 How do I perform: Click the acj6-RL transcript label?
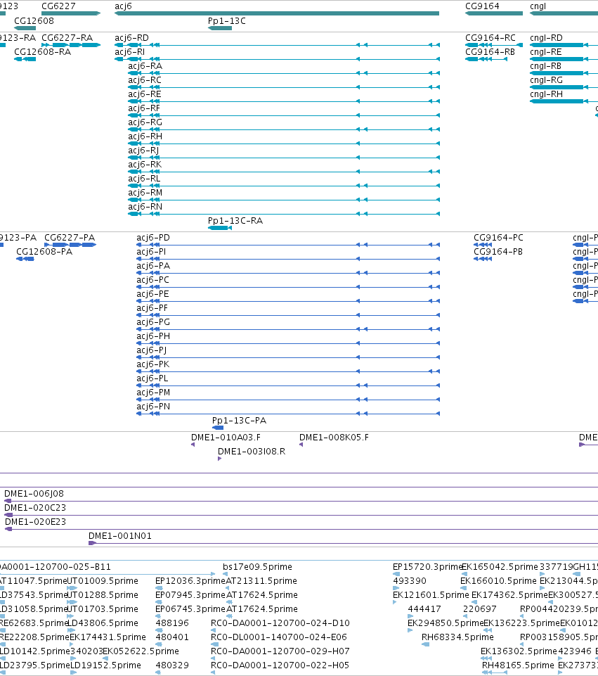tap(144, 179)
